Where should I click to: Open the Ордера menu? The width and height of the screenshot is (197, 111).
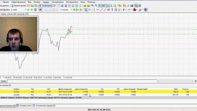[46, 2]
